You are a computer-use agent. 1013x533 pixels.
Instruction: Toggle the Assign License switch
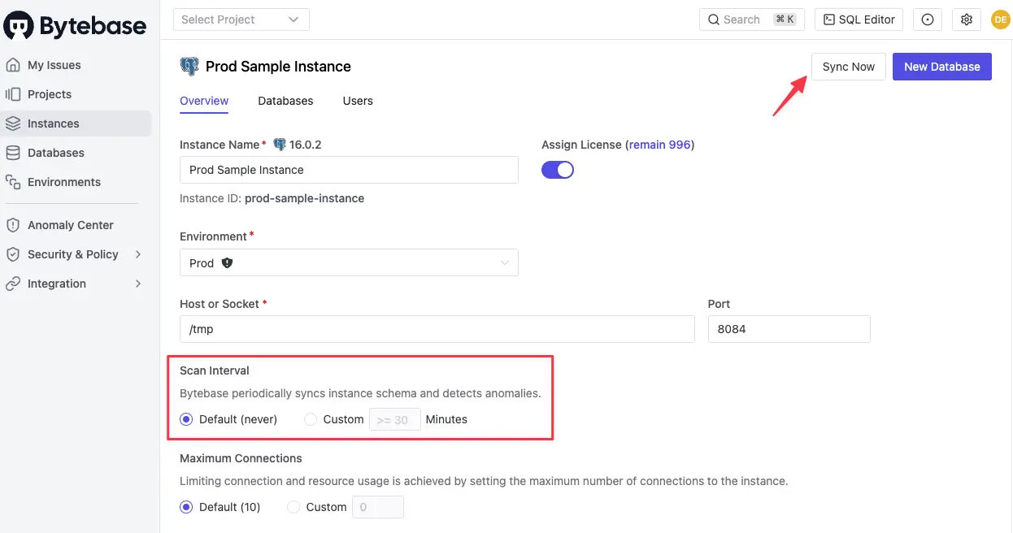pyautogui.click(x=558, y=170)
